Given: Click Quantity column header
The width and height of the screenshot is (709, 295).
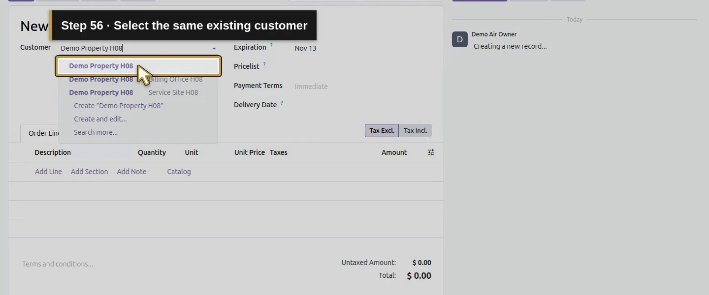Looking at the screenshot, I should tap(152, 152).
